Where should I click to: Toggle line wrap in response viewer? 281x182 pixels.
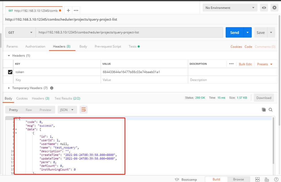(x=84, y=110)
